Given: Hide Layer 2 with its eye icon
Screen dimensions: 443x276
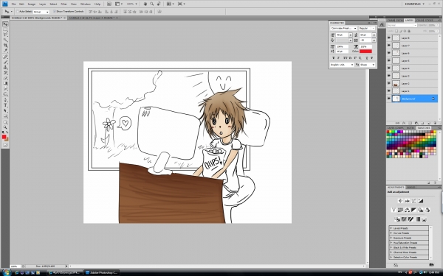Looking at the screenshot, I should tap(389, 83).
